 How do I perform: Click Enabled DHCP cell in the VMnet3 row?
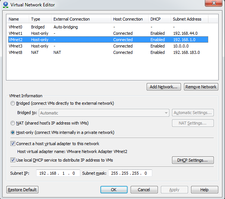pyautogui.click(x=157, y=46)
